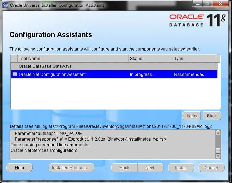Click the Tool Name column header
The height and width of the screenshot is (183, 232).
click(x=73, y=59)
